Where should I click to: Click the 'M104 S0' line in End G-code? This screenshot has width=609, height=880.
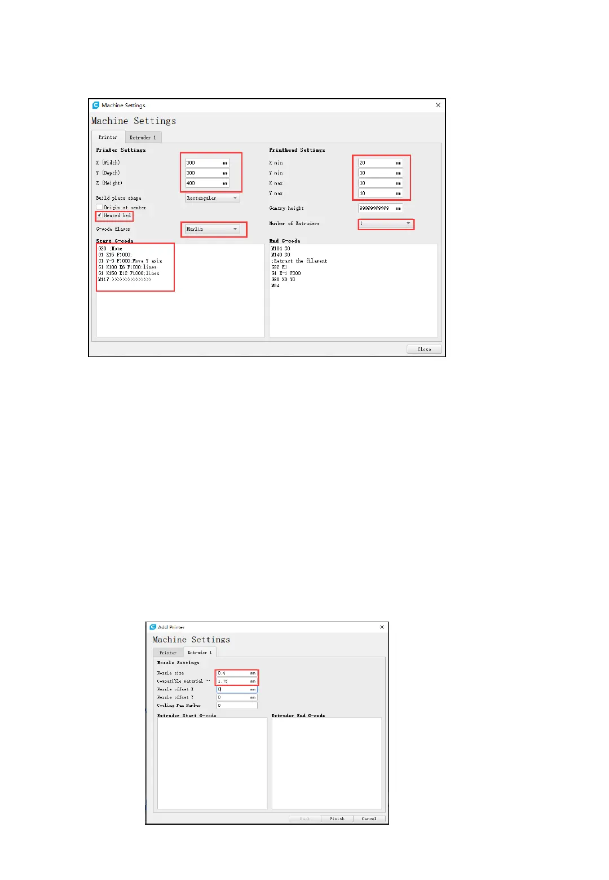tap(281, 249)
